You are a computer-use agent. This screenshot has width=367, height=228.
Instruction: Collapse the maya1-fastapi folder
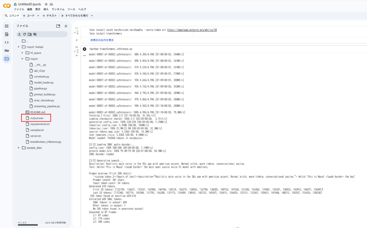click(19, 47)
